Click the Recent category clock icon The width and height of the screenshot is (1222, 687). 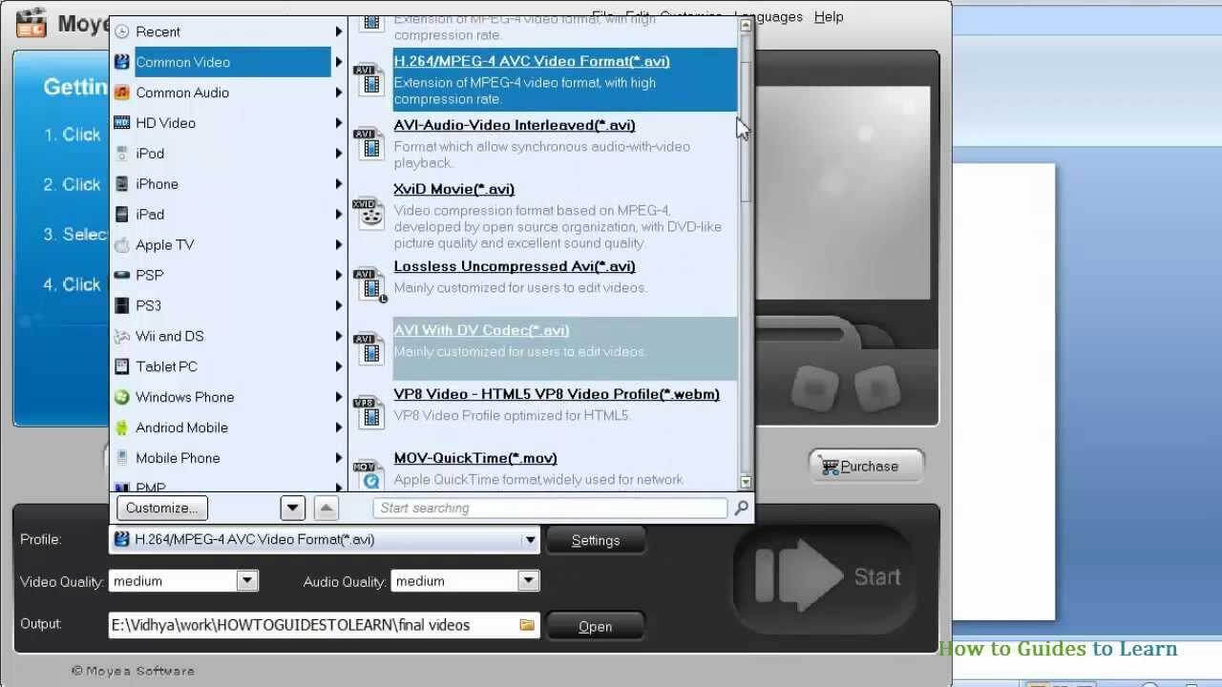(121, 31)
